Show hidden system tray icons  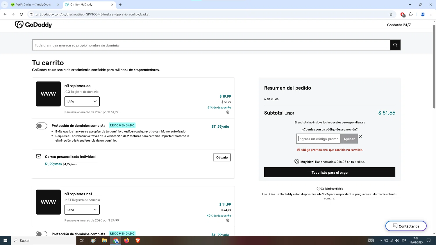tap(380, 240)
